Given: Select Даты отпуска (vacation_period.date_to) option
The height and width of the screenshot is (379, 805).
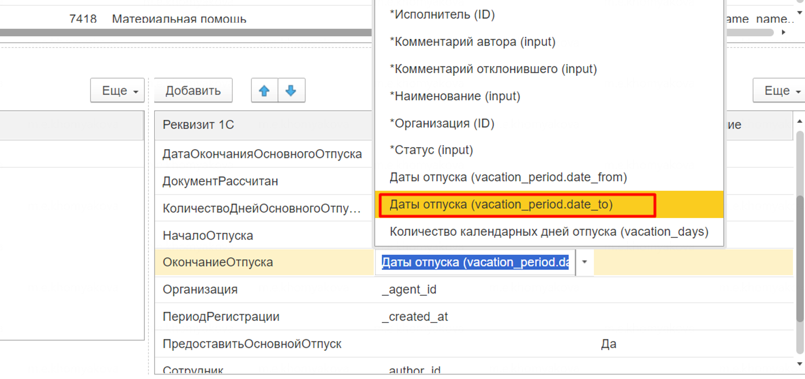Looking at the screenshot, I should [501, 205].
